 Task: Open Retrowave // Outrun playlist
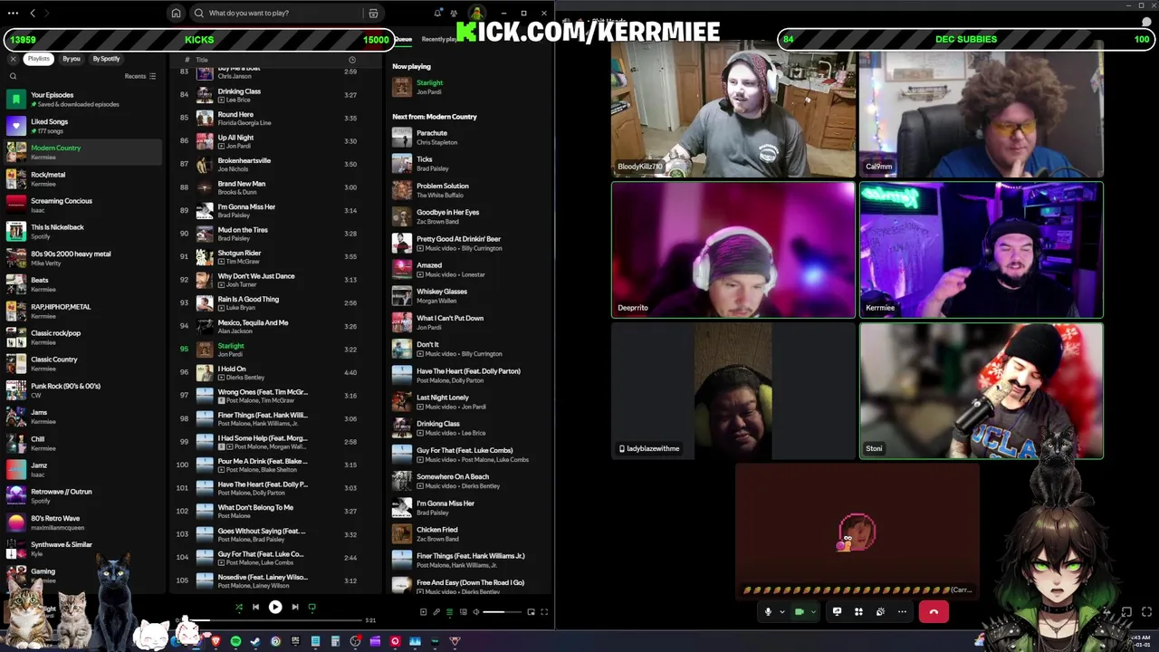(83, 495)
